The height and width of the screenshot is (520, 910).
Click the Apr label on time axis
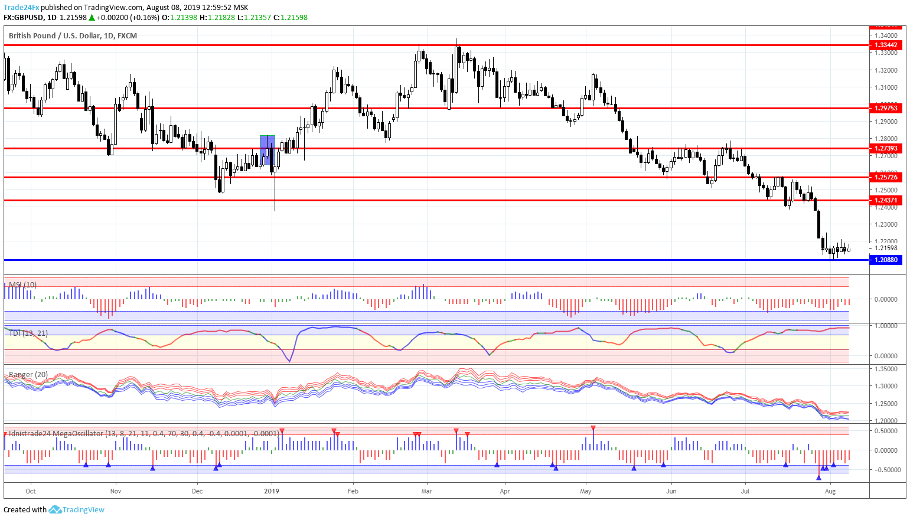coord(504,491)
